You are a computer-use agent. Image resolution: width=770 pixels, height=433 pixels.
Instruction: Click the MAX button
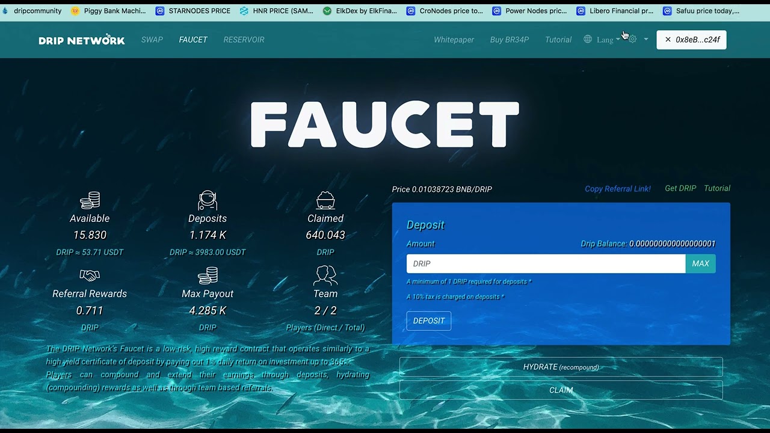pyautogui.click(x=701, y=263)
